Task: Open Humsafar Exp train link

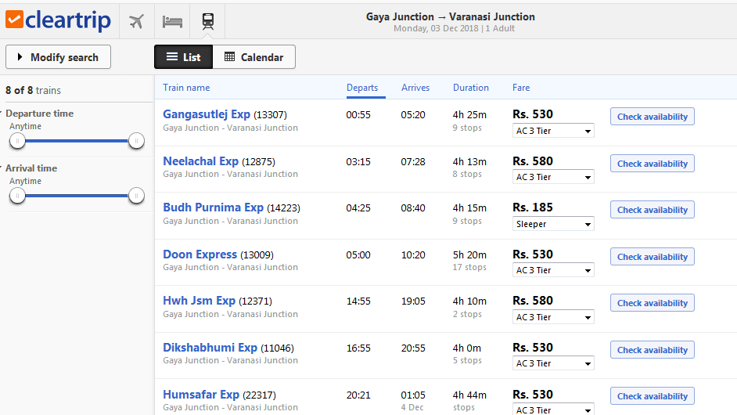Action: (201, 395)
